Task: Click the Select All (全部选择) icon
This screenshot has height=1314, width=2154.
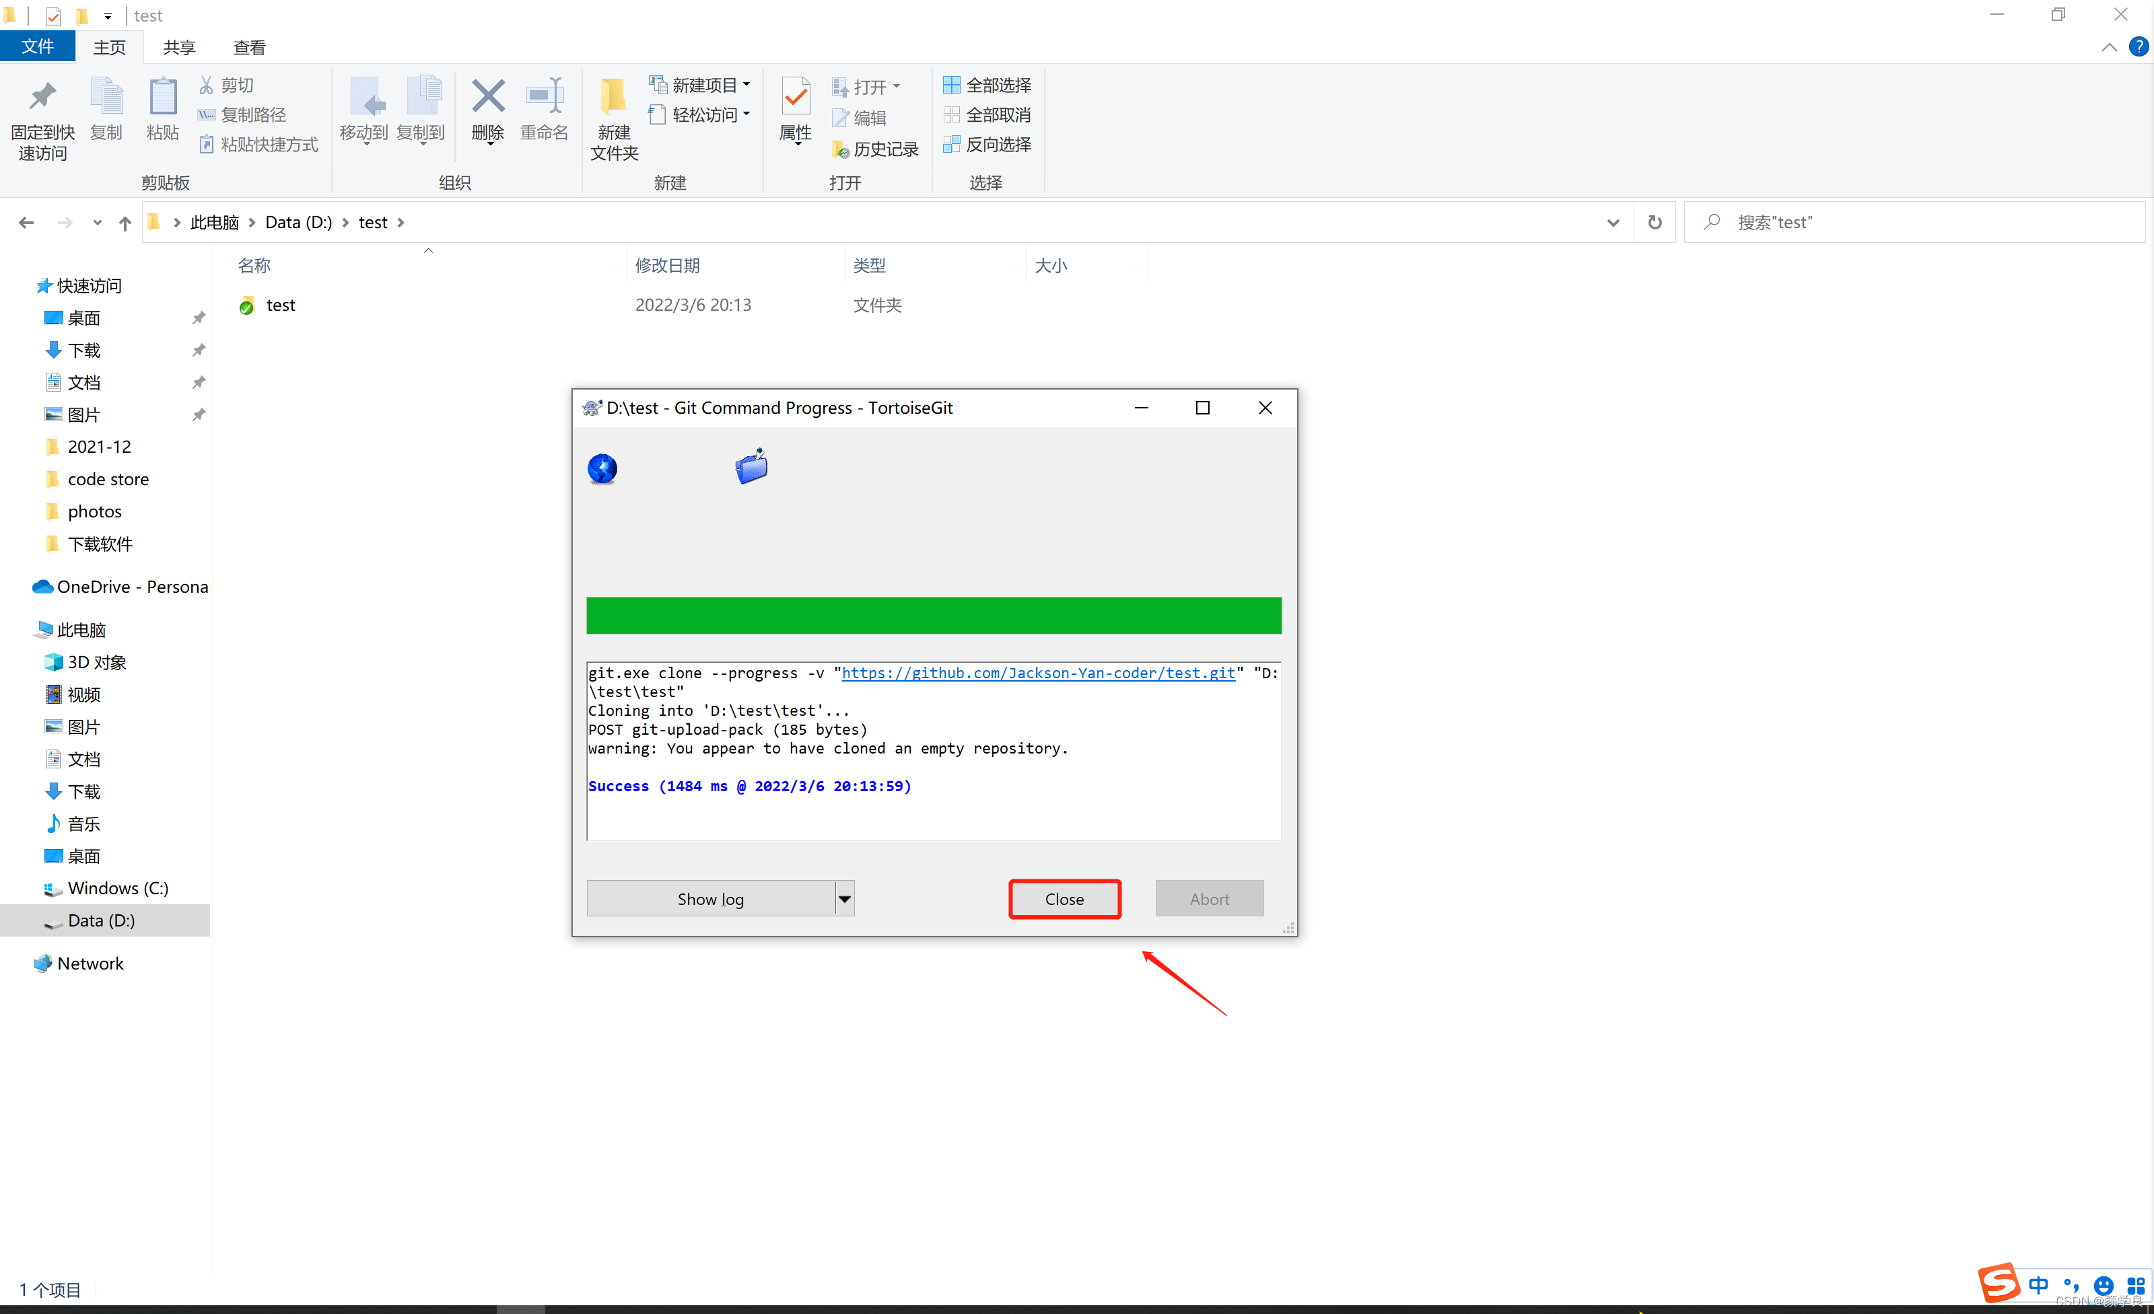Action: 952,85
